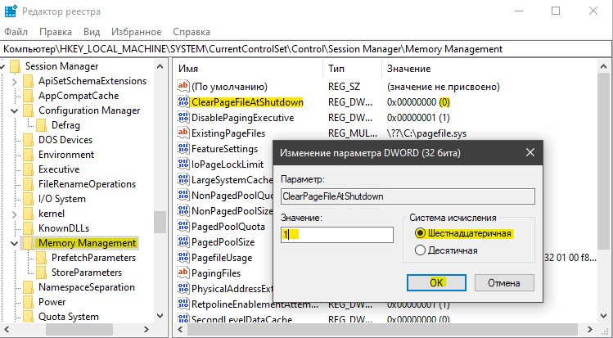Select the PrefetchParameters folder icon

tap(41, 258)
